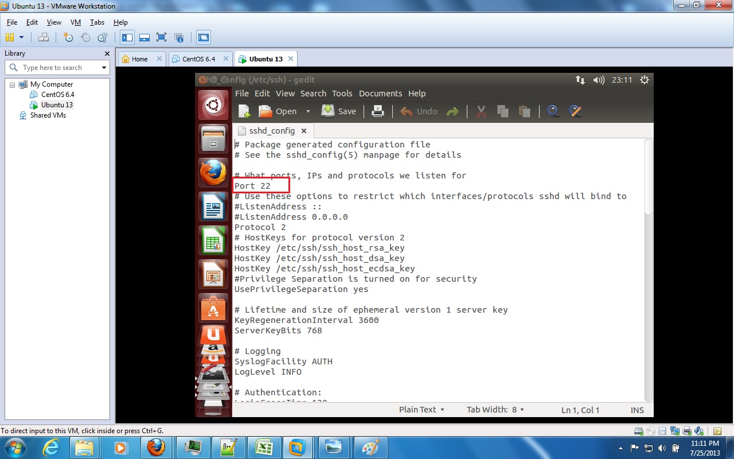Image resolution: width=734 pixels, height=459 pixels.
Task: Switch to the CentOS 6.4 tab
Action: 197,58
